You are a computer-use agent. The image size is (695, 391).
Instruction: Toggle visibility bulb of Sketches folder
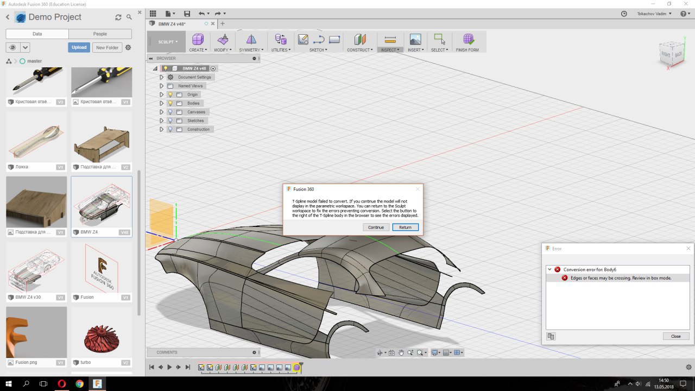click(170, 121)
